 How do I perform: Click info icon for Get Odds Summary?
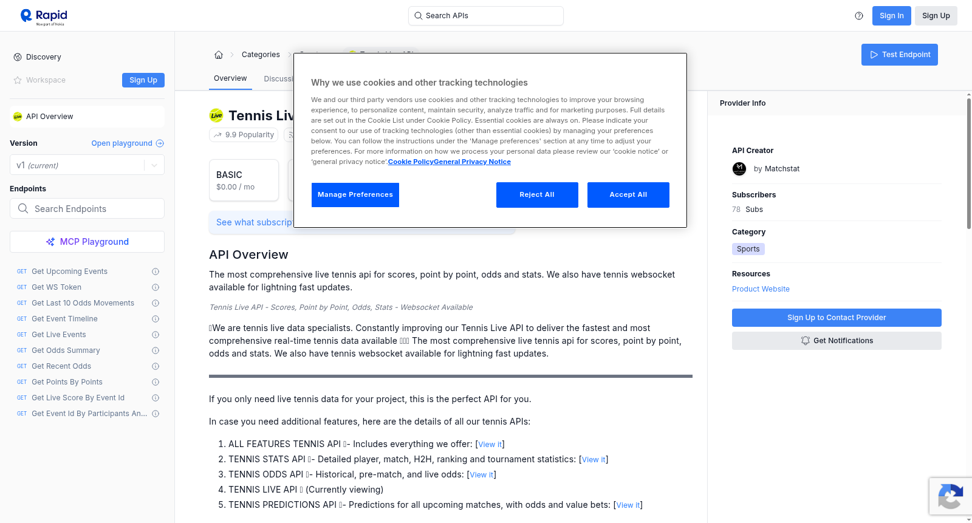pos(156,350)
